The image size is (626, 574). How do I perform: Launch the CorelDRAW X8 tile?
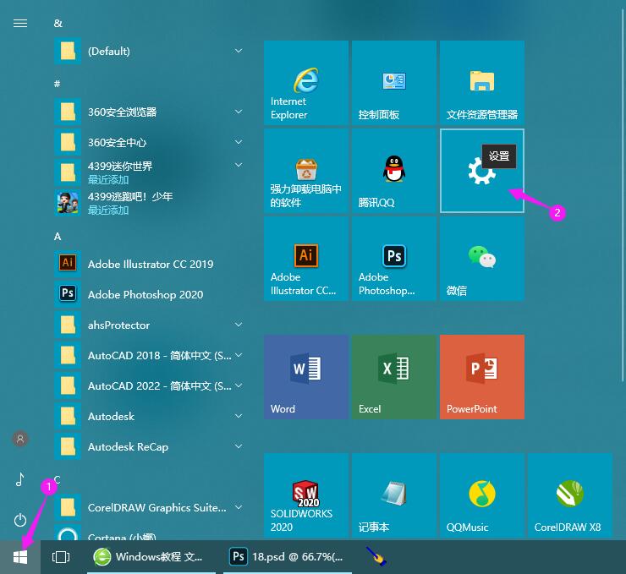click(x=570, y=496)
